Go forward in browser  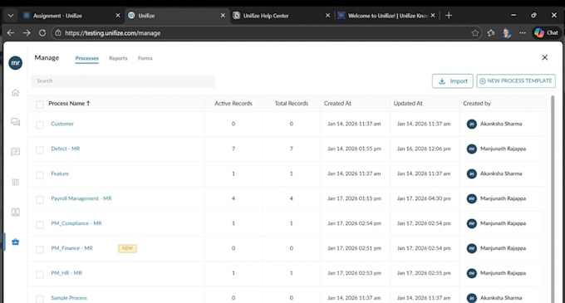pyautogui.click(x=27, y=33)
